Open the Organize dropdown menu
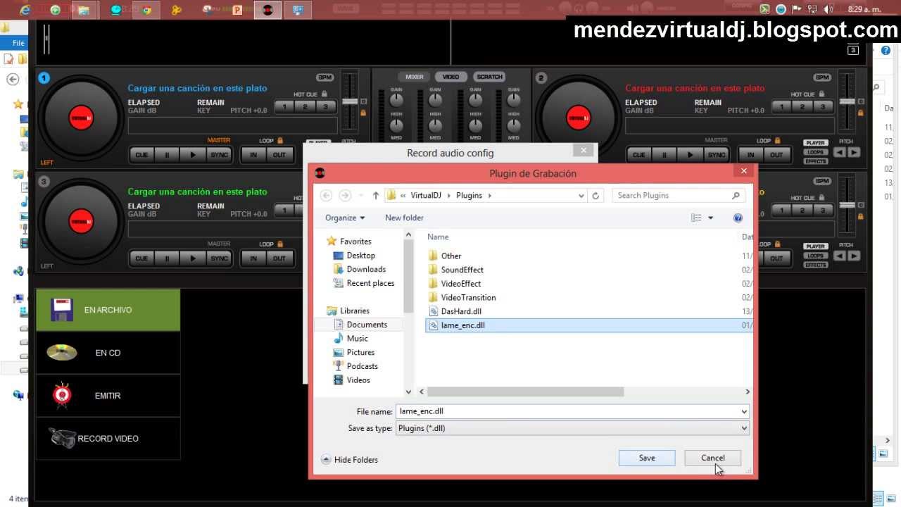The height and width of the screenshot is (507, 901). 345,218
